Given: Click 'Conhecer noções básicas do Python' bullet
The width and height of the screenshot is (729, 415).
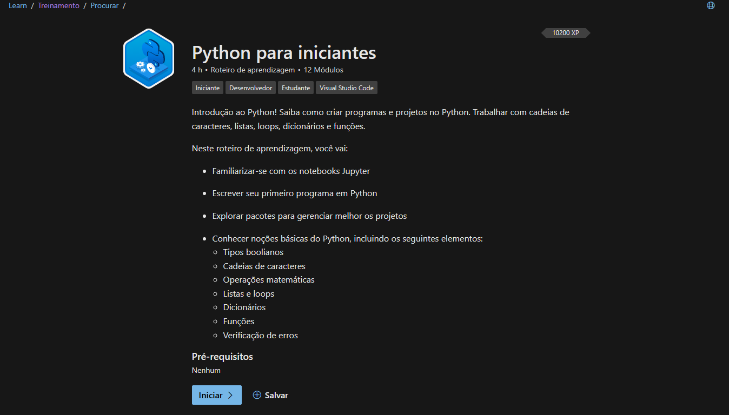Looking at the screenshot, I should (347, 238).
